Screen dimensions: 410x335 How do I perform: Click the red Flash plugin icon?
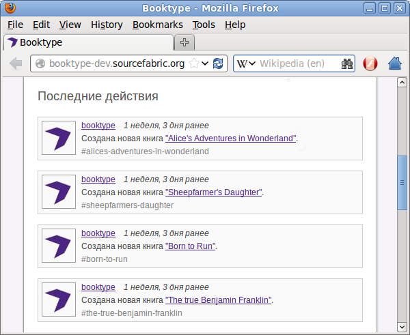tap(370, 63)
